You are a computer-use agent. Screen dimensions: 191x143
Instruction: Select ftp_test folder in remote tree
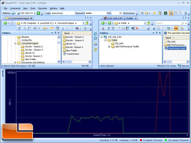(x=119, y=43)
